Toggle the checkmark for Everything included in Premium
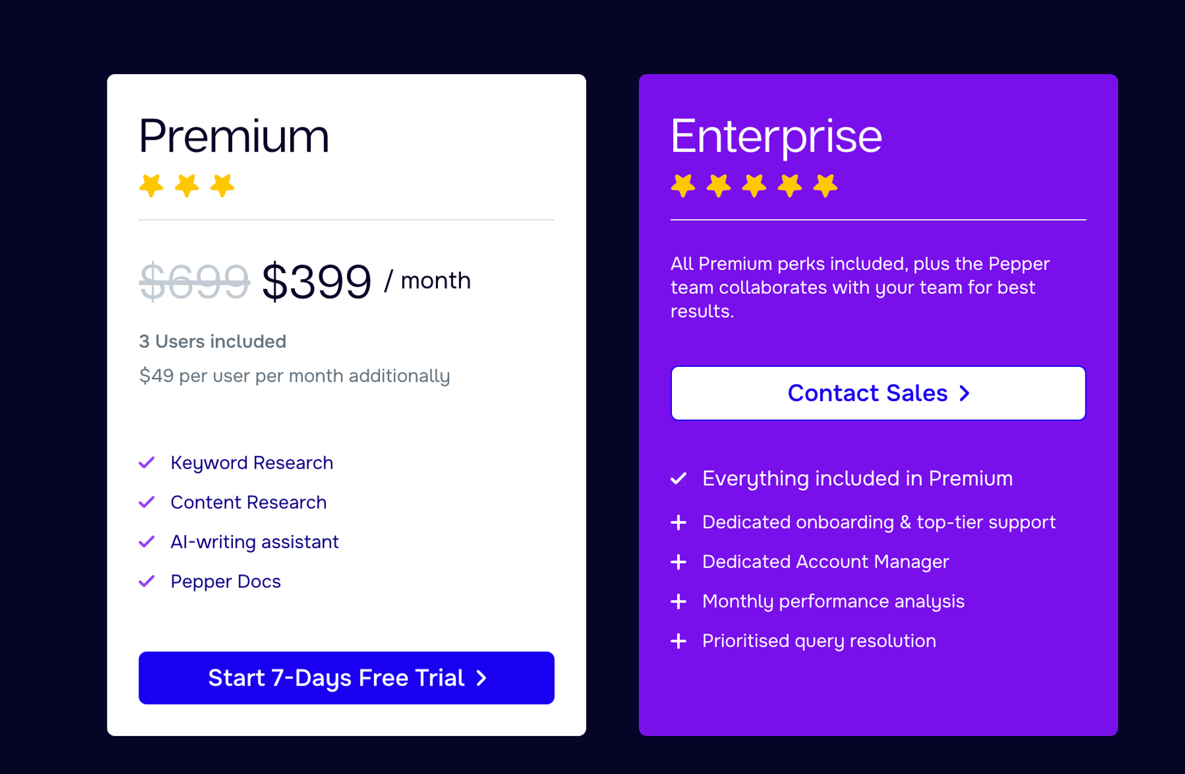The height and width of the screenshot is (774, 1185). pyautogui.click(x=679, y=479)
